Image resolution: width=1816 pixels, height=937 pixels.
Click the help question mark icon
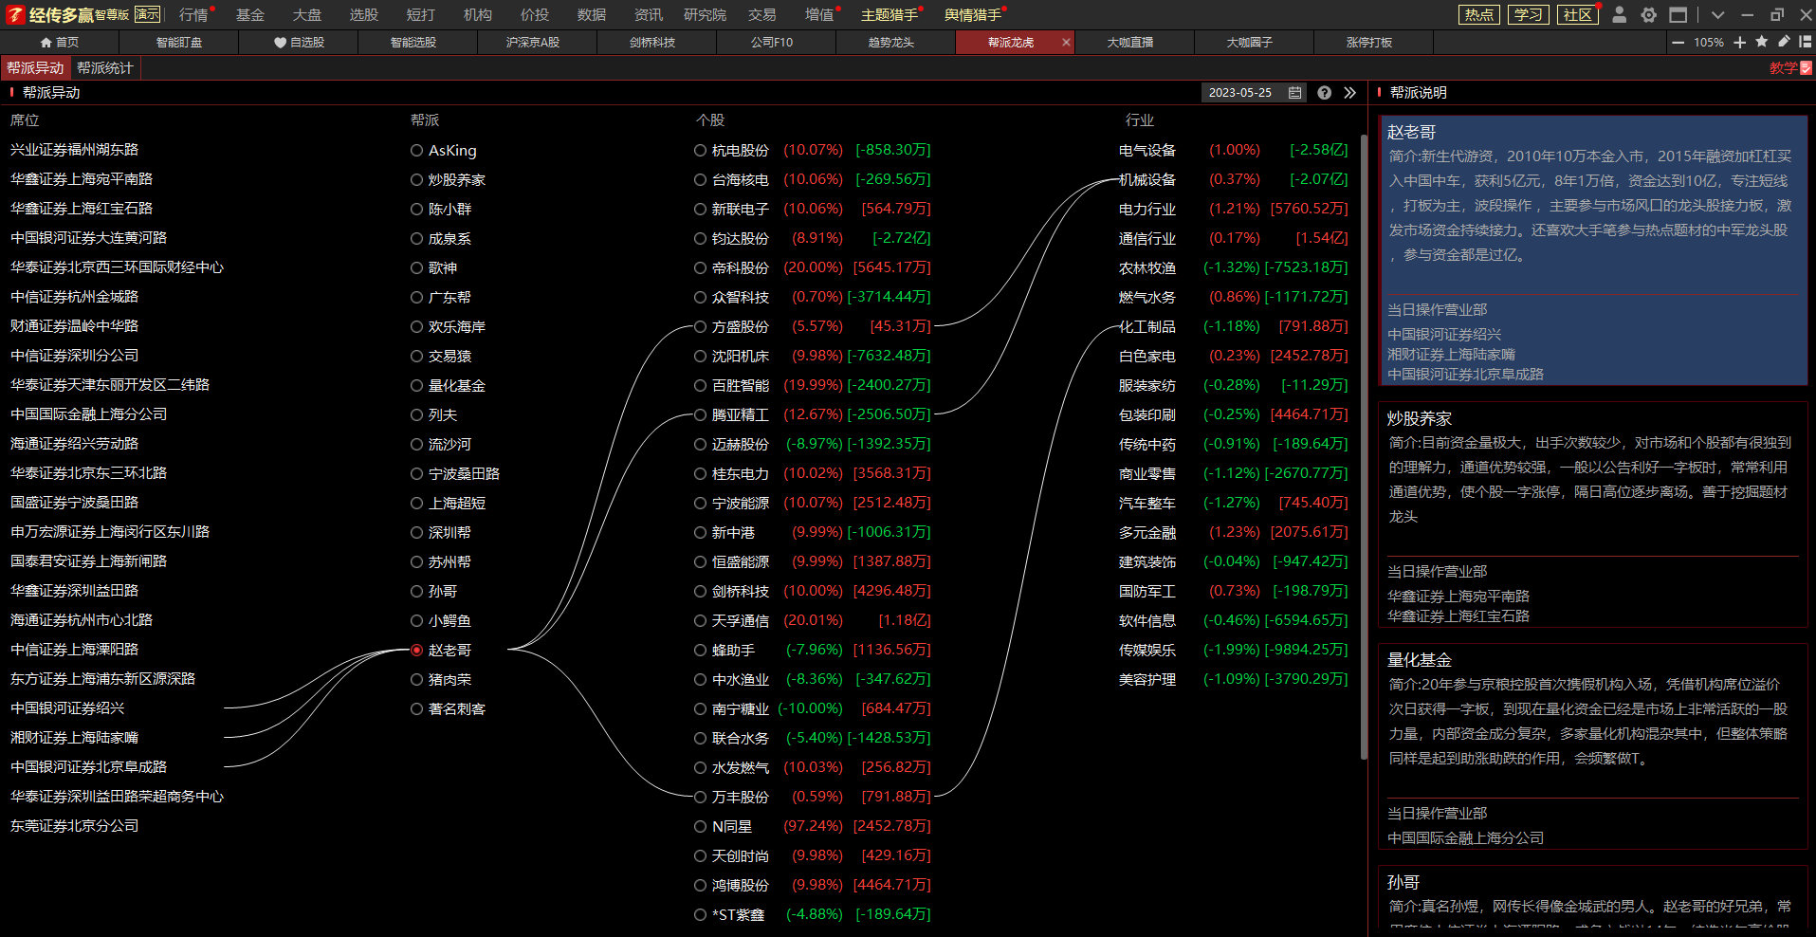pyautogui.click(x=1325, y=93)
